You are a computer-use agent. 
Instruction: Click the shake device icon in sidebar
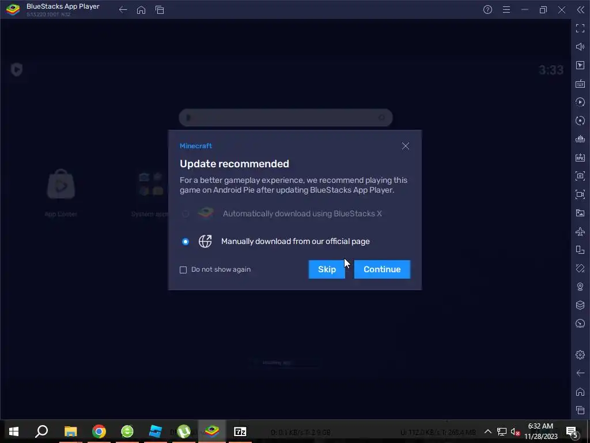(x=580, y=268)
